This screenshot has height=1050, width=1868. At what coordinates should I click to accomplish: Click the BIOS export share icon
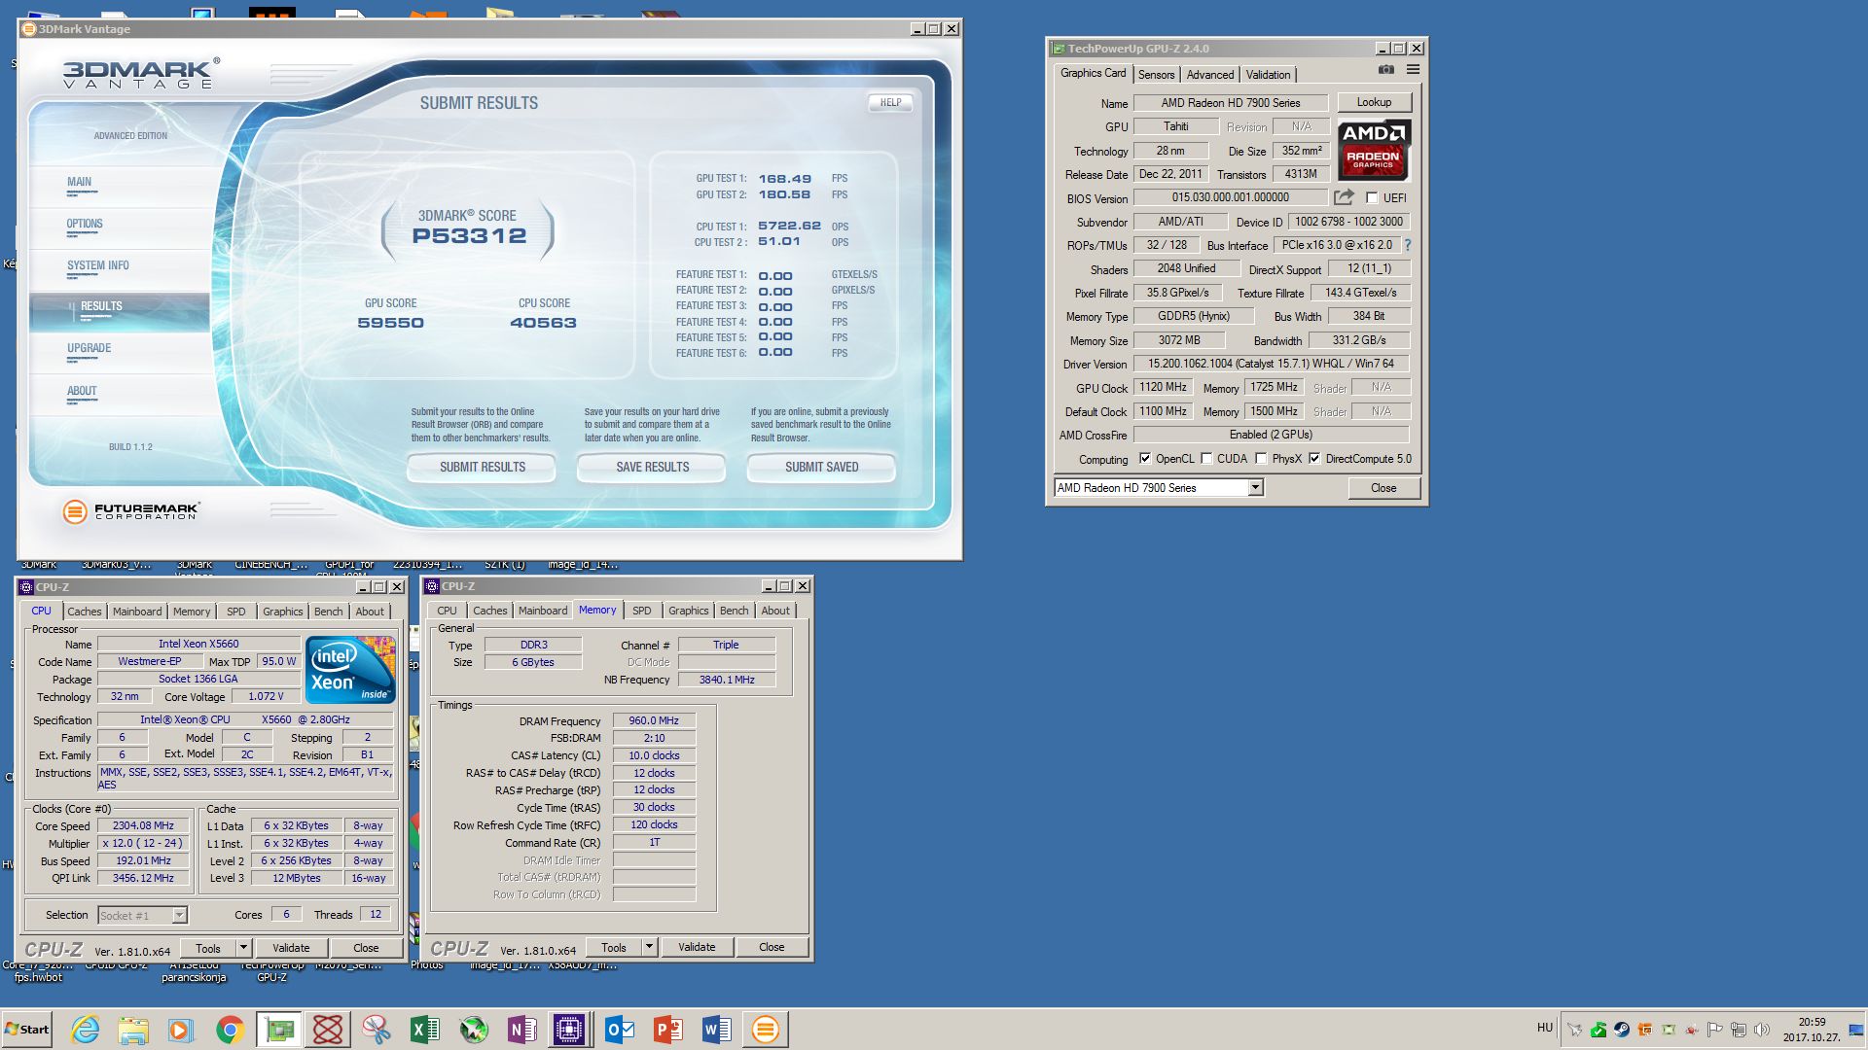1344,197
